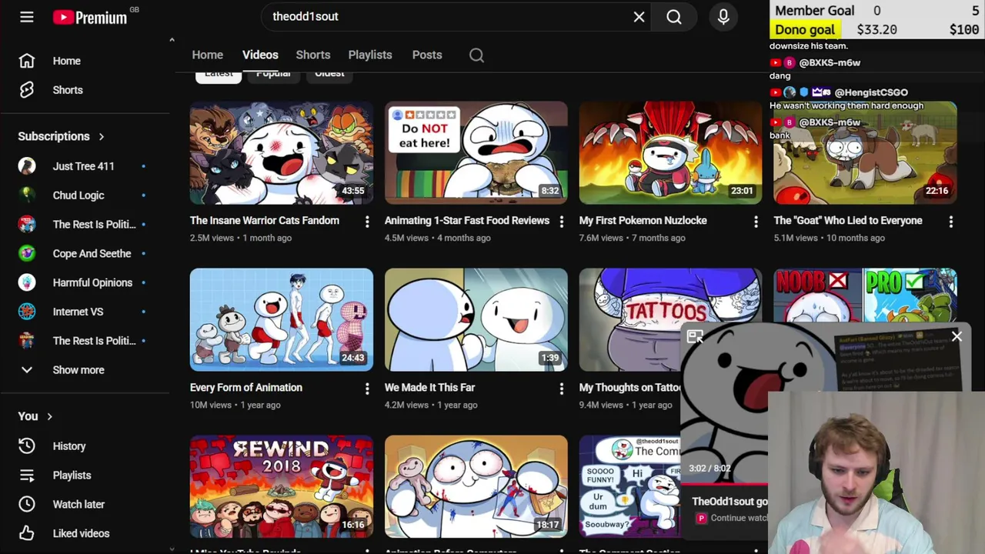
Task: Play the Warrior Cats video thumbnail
Action: 282,153
